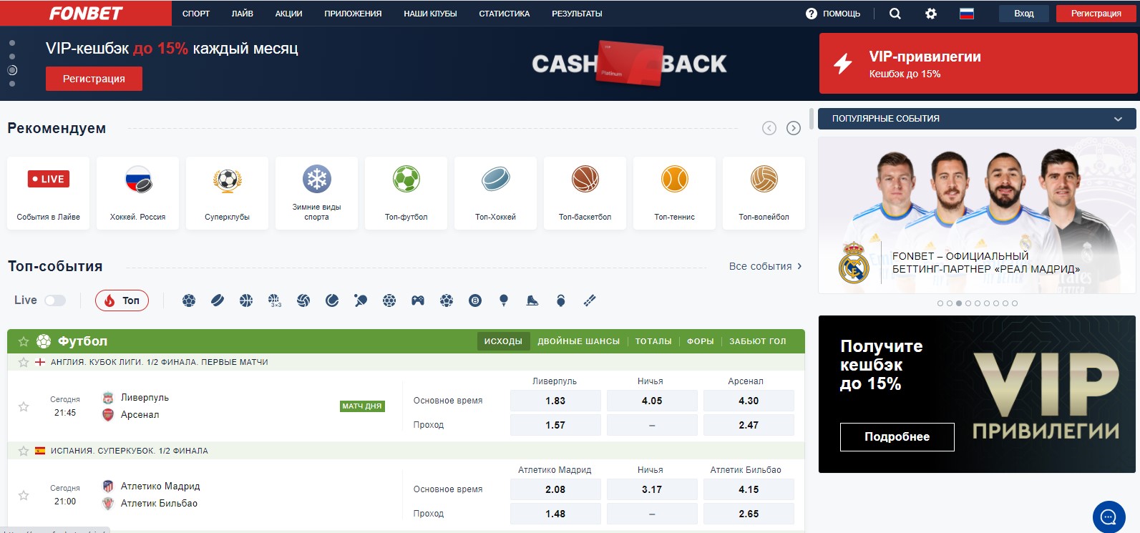Choose the billiards 8-ball filter icon

point(475,300)
